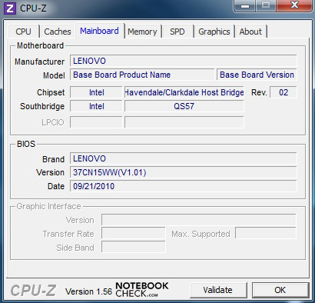The image size is (315, 303).
Task: Click the Version 1.56 text
Action: [88, 291]
